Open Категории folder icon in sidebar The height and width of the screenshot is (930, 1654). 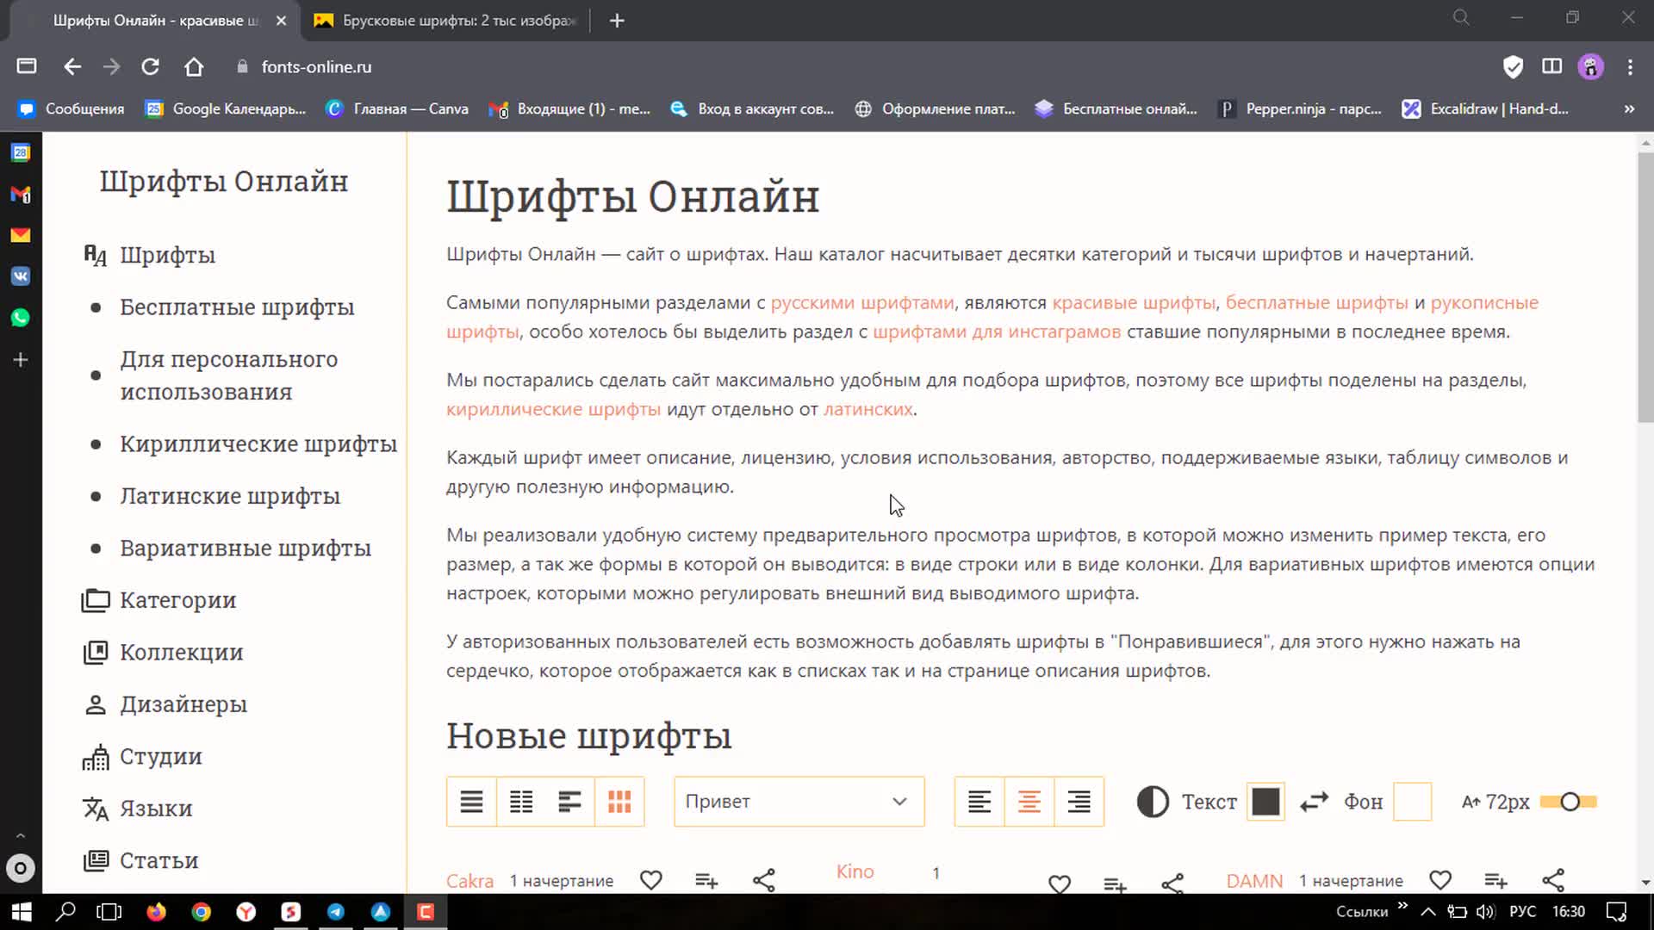[96, 600]
